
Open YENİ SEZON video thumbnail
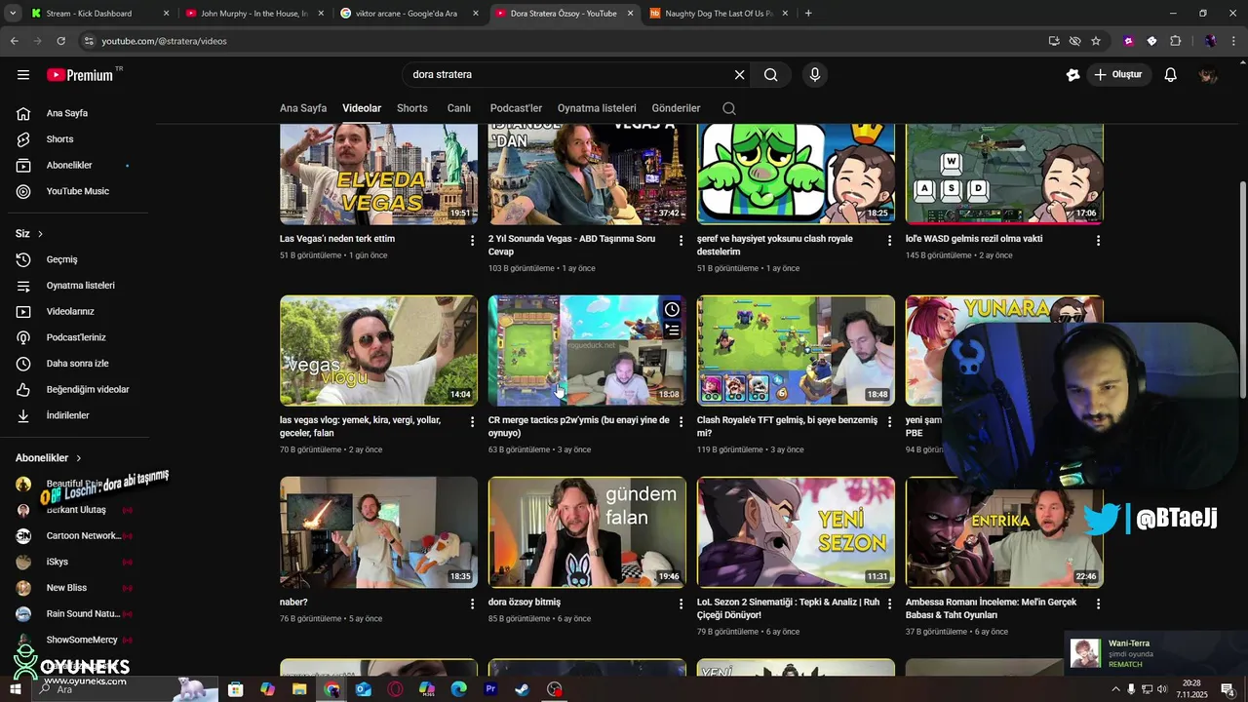[x=796, y=532]
